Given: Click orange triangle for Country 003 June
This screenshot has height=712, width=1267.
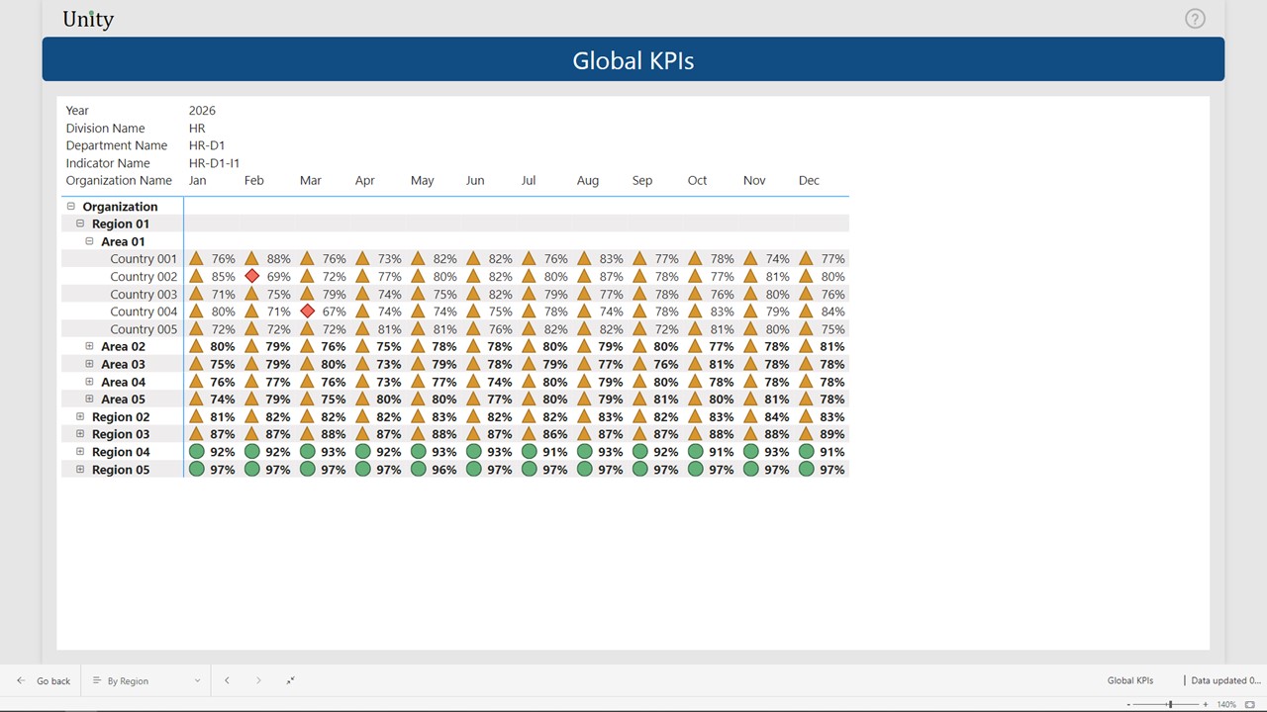Looking at the screenshot, I should pos(473,294).
